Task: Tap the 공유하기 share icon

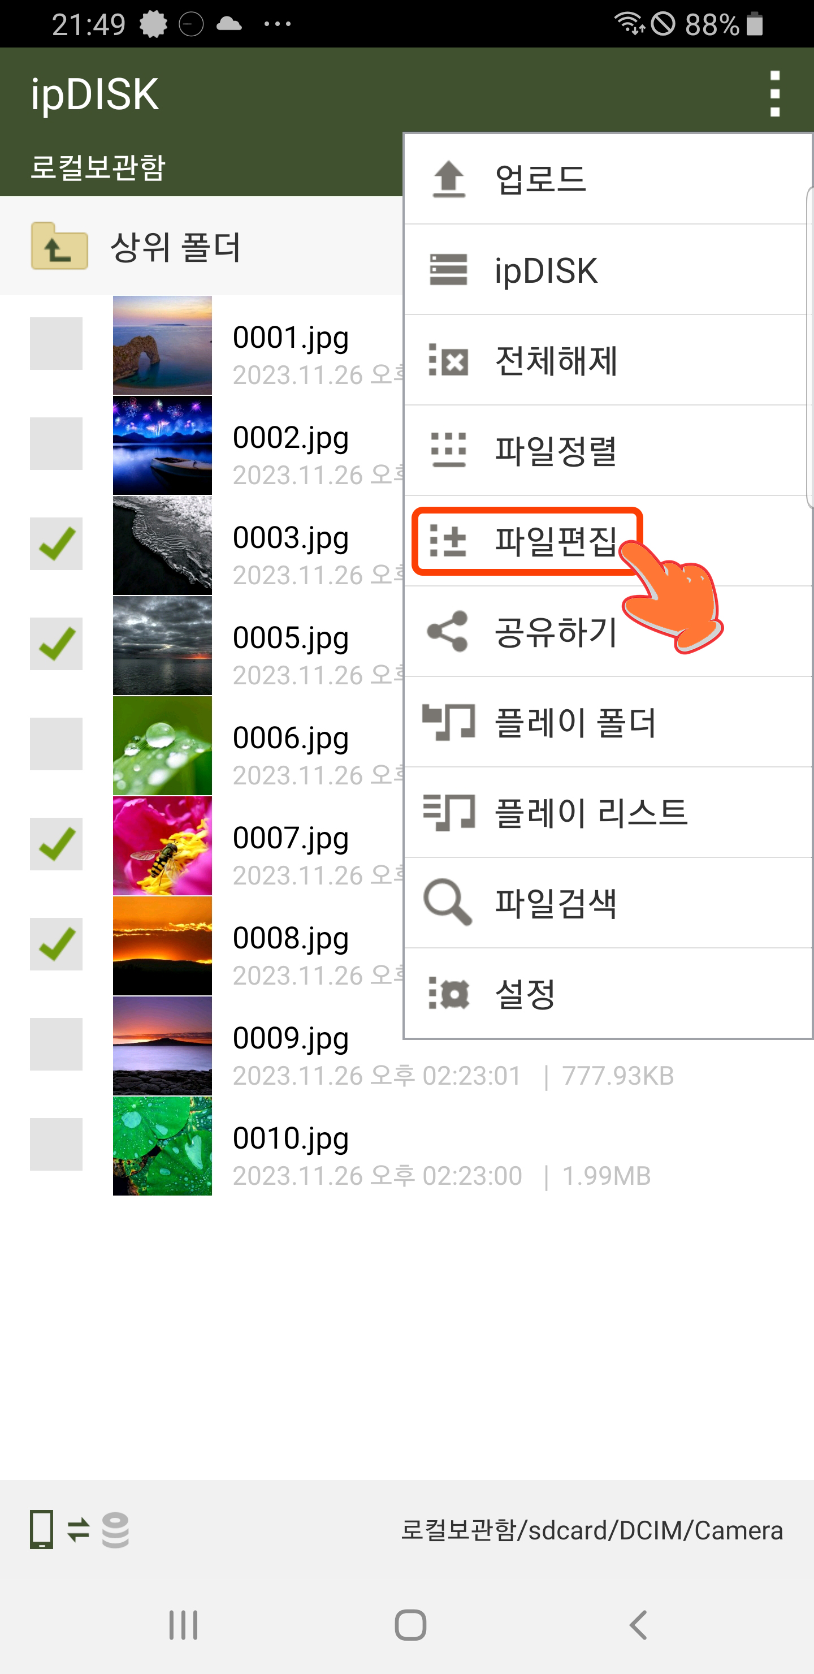Action: click(447, 631)
